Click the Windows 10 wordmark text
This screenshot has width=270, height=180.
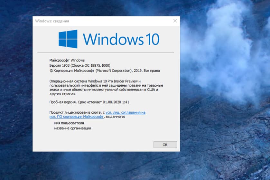coord(121,39)
